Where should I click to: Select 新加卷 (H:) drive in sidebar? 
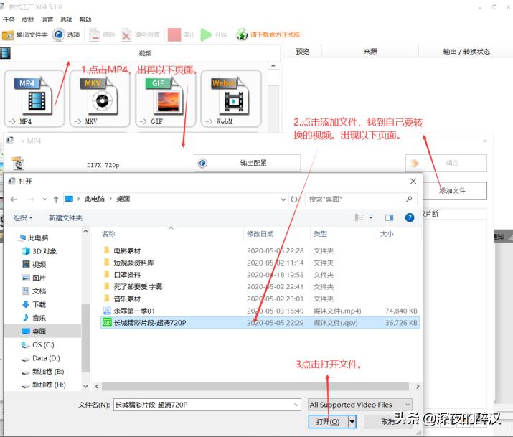click(44, 385)
